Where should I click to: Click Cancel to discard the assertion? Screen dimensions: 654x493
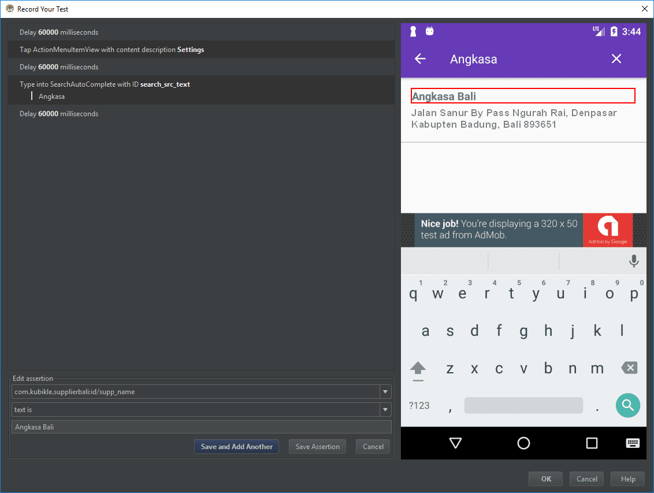coord(373,446)
